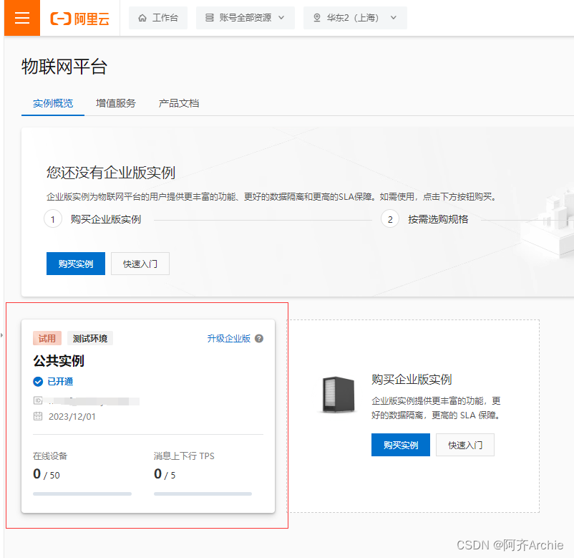Click the 您还没有企业版实例 heading
Viewport: 574px width, 558px height.
coord(110,173)
